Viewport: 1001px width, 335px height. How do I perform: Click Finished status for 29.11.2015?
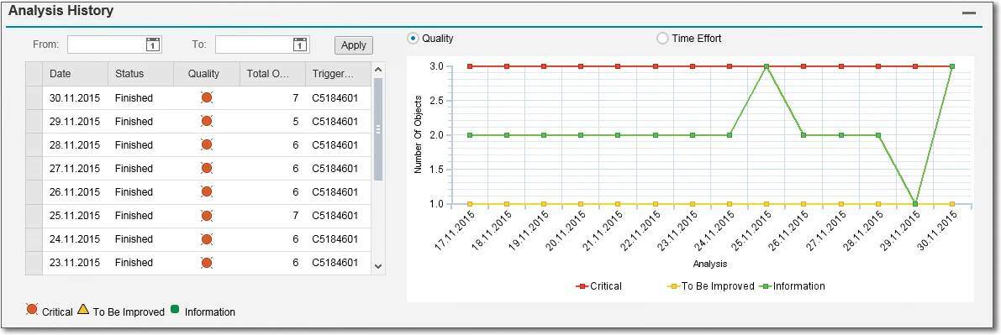(x=134, y=122)
